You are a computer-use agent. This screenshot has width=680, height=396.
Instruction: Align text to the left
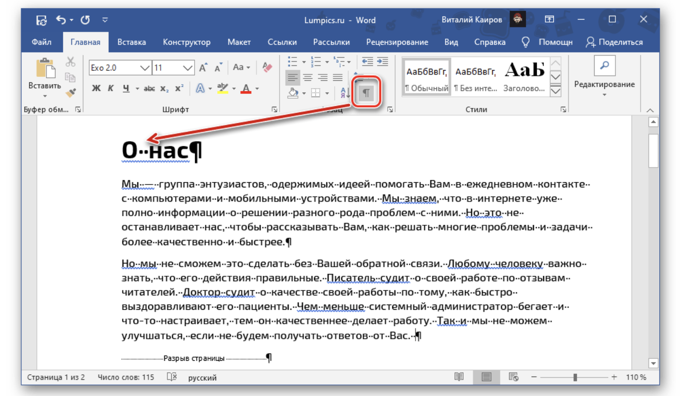[292, 77]
